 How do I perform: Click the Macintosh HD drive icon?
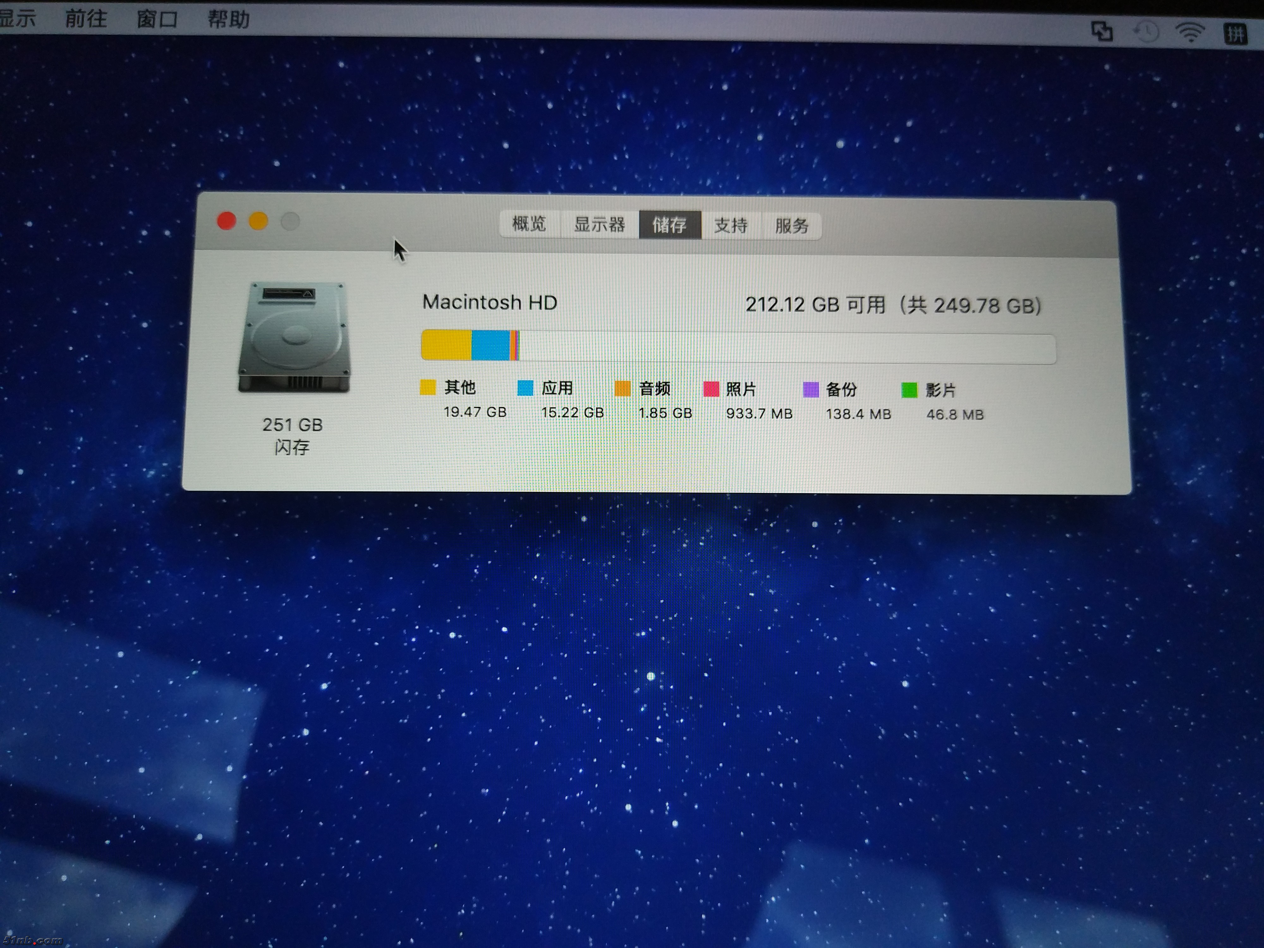point(294,337)
